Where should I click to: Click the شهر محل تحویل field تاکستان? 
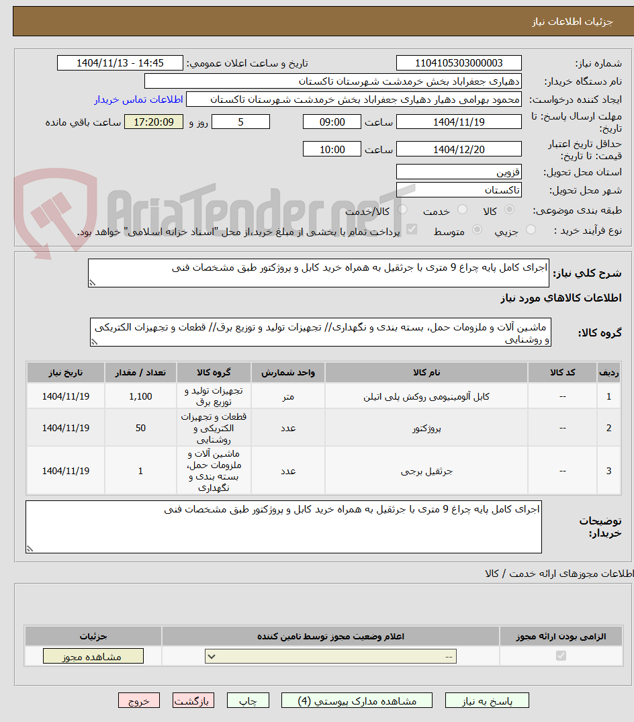[459, 190]
